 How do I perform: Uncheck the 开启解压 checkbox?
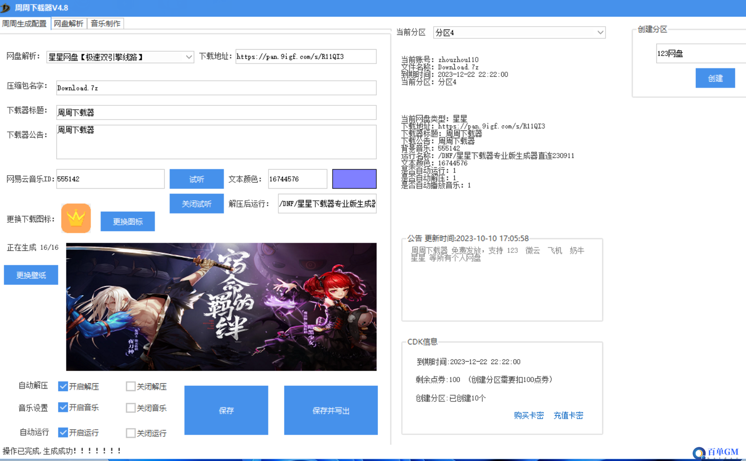[x=63, y=386]
